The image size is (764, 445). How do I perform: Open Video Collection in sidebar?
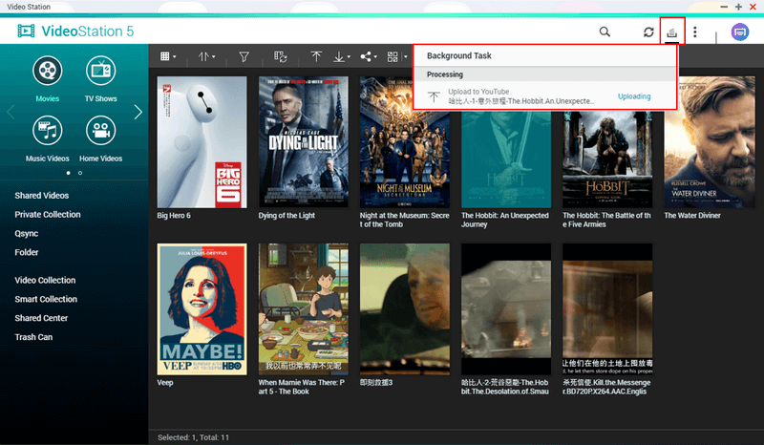click(45, 280)
